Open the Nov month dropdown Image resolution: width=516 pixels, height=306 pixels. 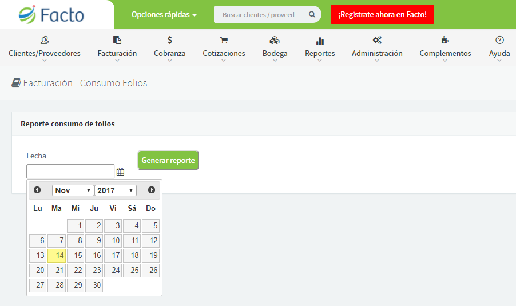pos(73,190)
